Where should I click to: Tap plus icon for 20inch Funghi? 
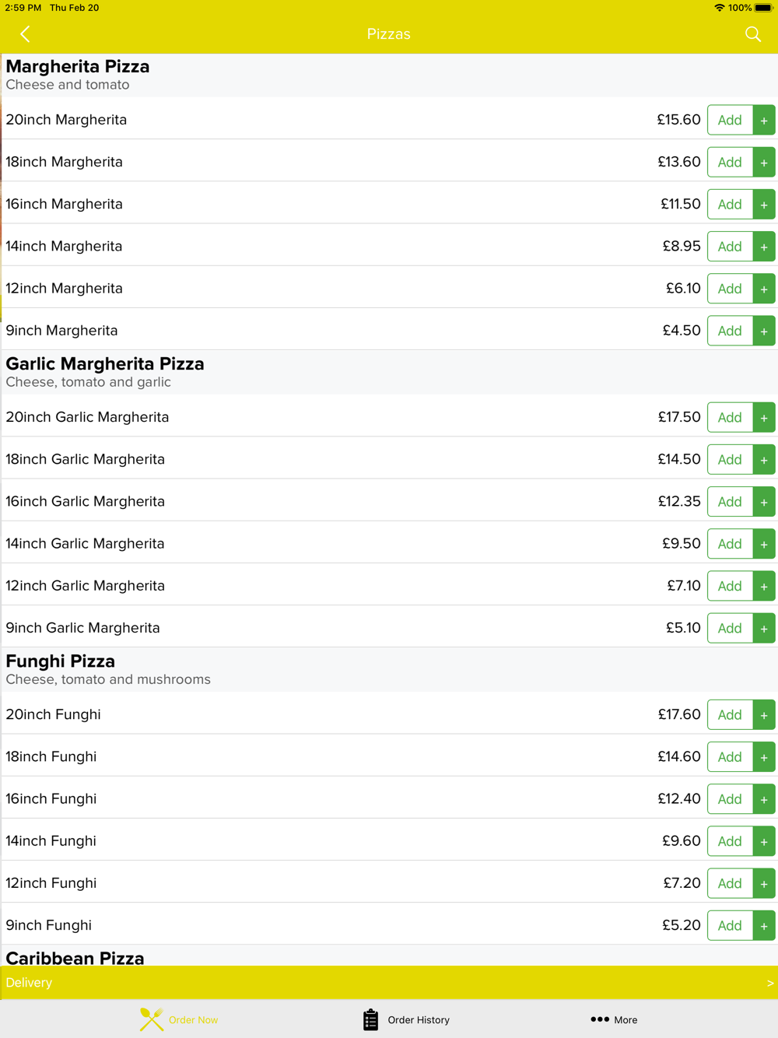(x=764, y=714)
